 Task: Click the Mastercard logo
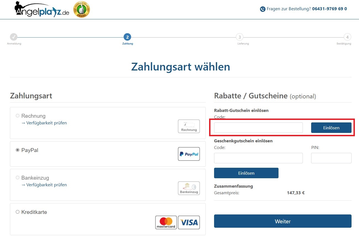[x=166, y=222]
